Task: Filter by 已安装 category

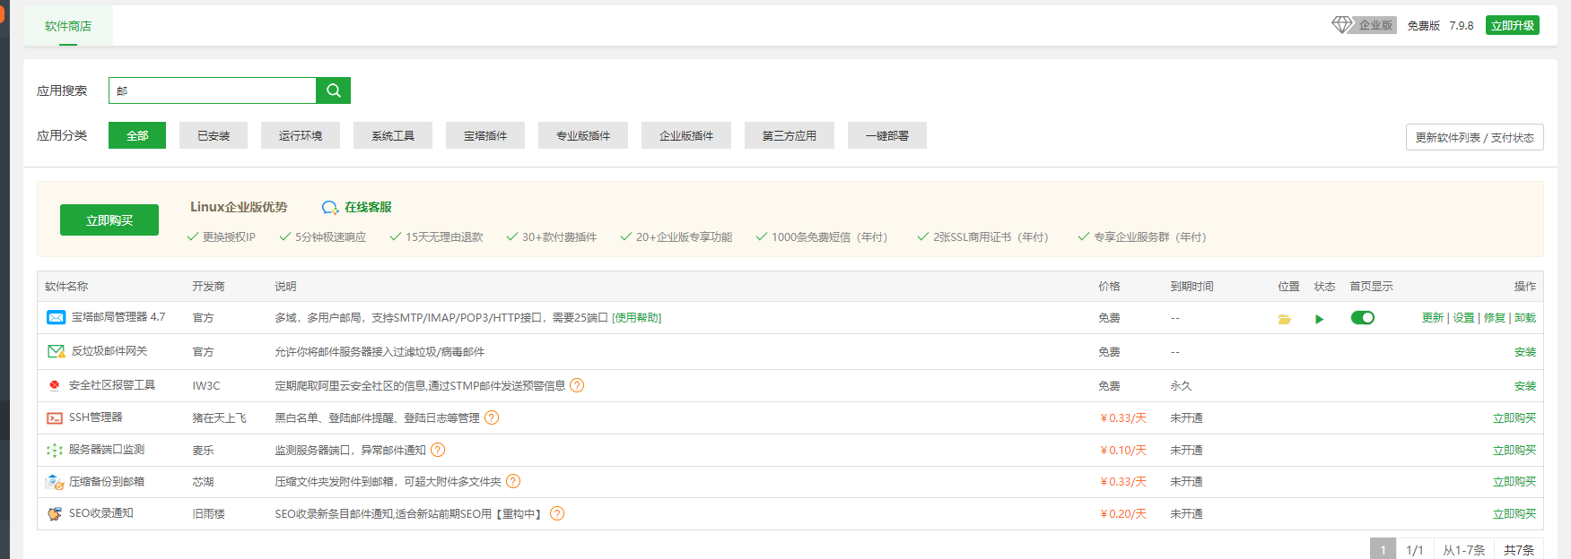Action: tap(214, 135)
